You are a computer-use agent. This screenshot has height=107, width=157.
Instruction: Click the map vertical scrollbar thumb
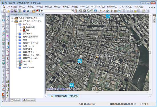click(150, 52)
